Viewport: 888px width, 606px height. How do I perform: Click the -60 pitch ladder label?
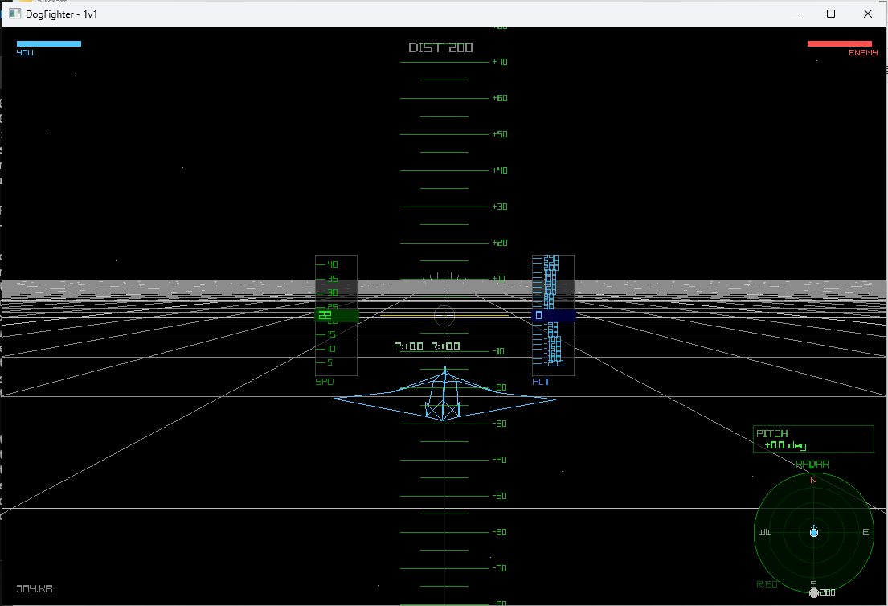coord(500,532)
